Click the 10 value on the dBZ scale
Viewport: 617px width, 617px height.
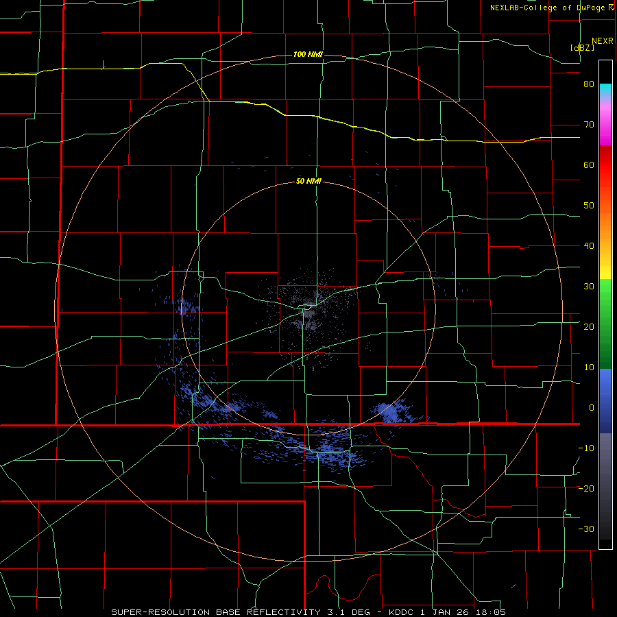pyautogui.click(x=589, y=367)
